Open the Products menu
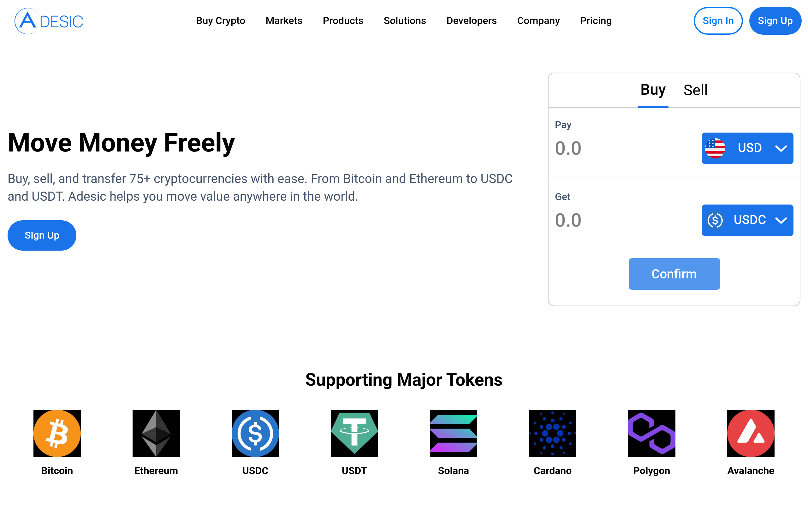 [x=343, y=21]
